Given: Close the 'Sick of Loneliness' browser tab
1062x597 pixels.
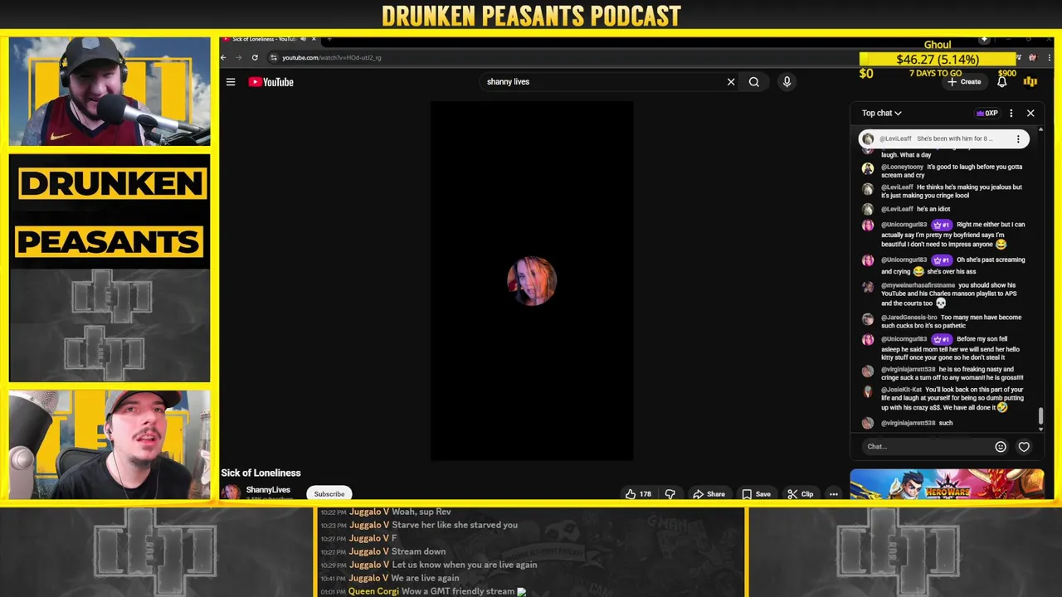Looking at the screenshot, I should (x=314, y=39).
